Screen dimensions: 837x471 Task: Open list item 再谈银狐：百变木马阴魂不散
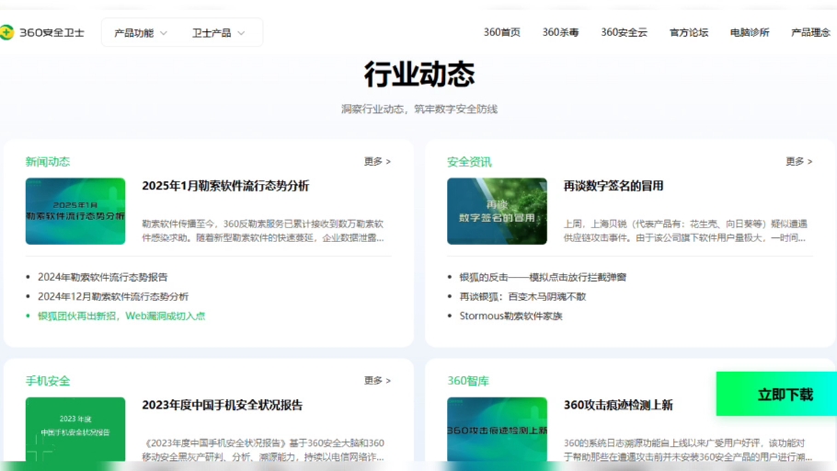point(522,296)
